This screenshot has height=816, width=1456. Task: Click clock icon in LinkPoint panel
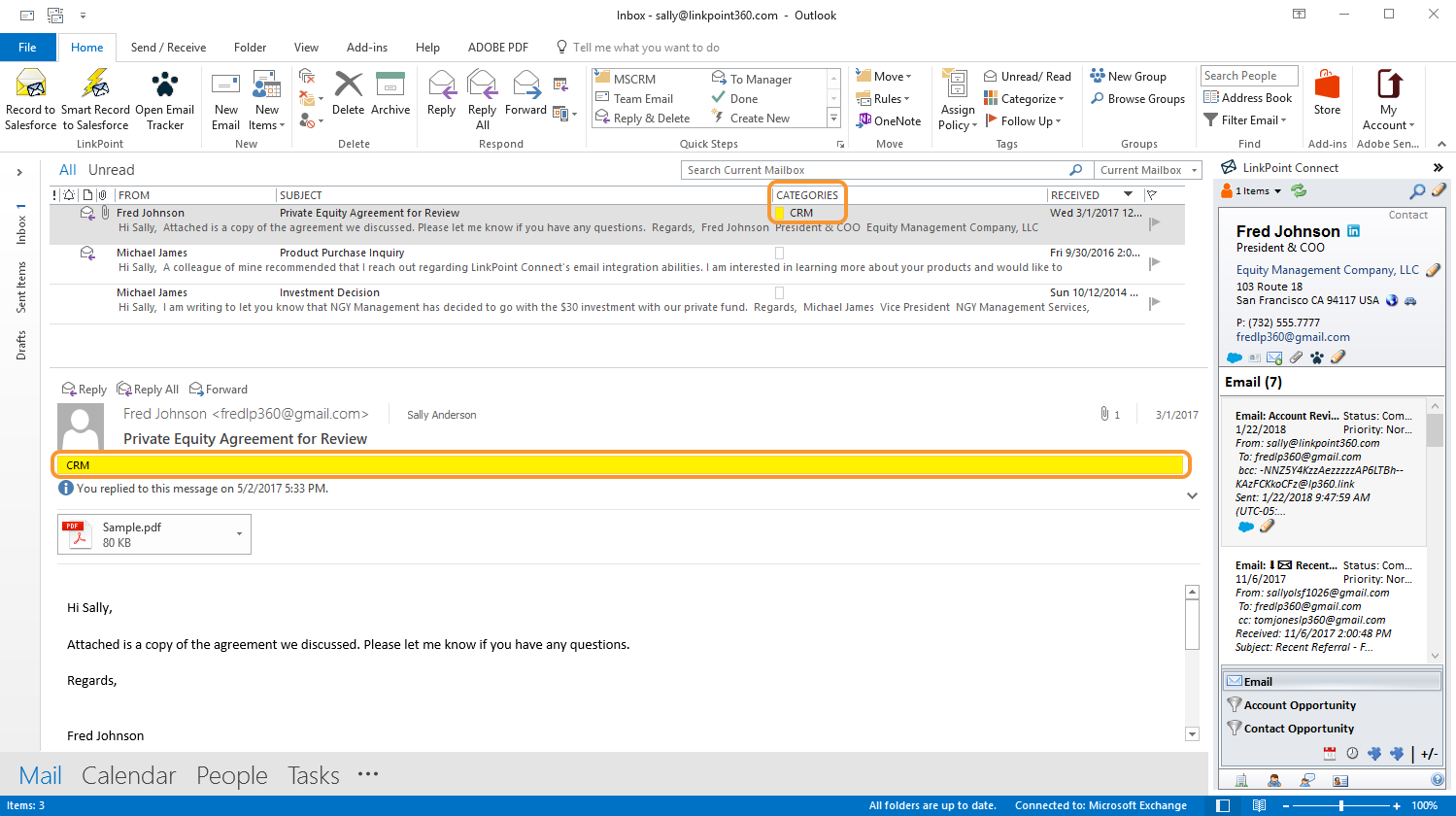point(1352,754)
